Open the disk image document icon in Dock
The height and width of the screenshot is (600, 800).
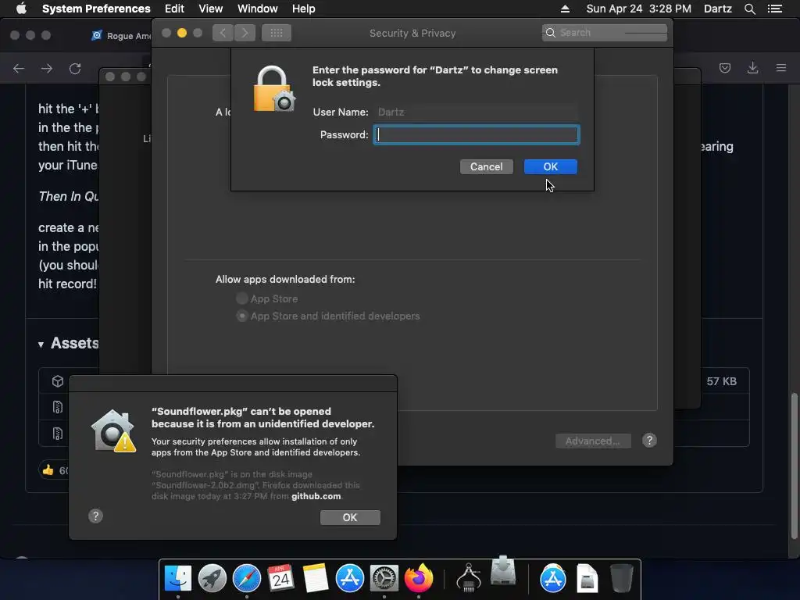[x=587, y=578]
